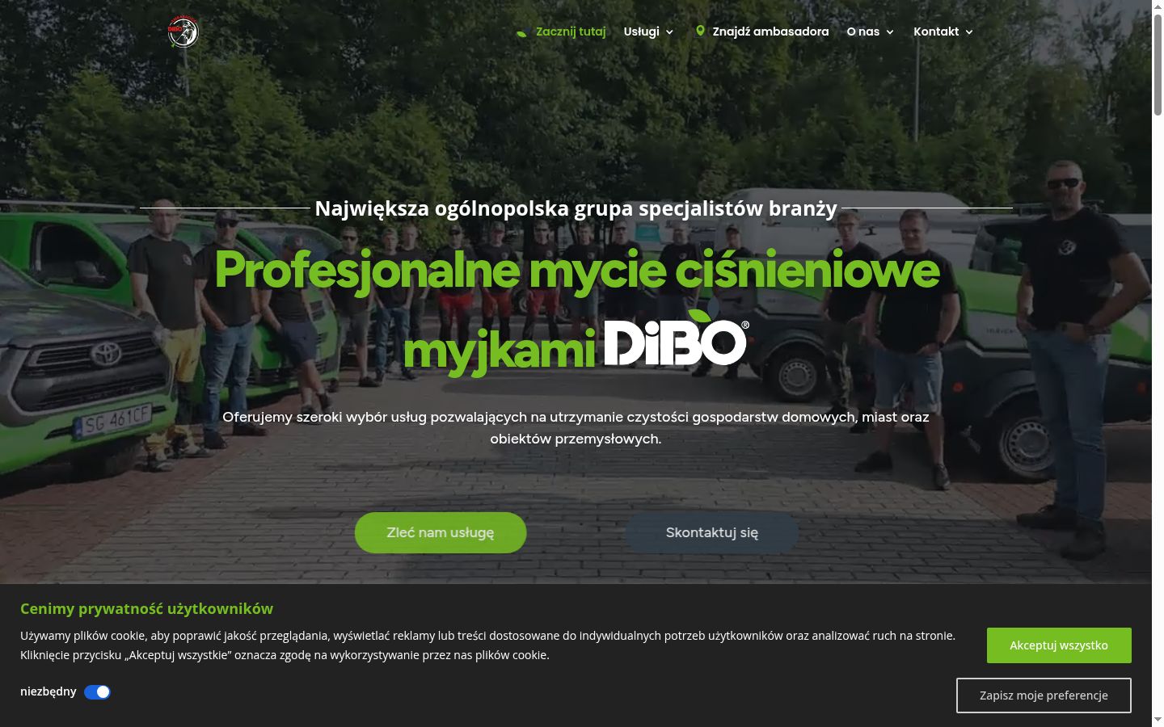Click the niezbędny label text

[48, 691]
